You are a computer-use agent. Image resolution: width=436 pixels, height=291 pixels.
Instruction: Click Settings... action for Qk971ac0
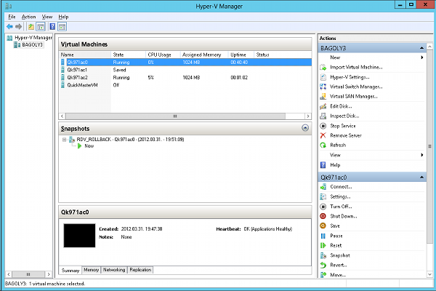[x=340, y=196]
